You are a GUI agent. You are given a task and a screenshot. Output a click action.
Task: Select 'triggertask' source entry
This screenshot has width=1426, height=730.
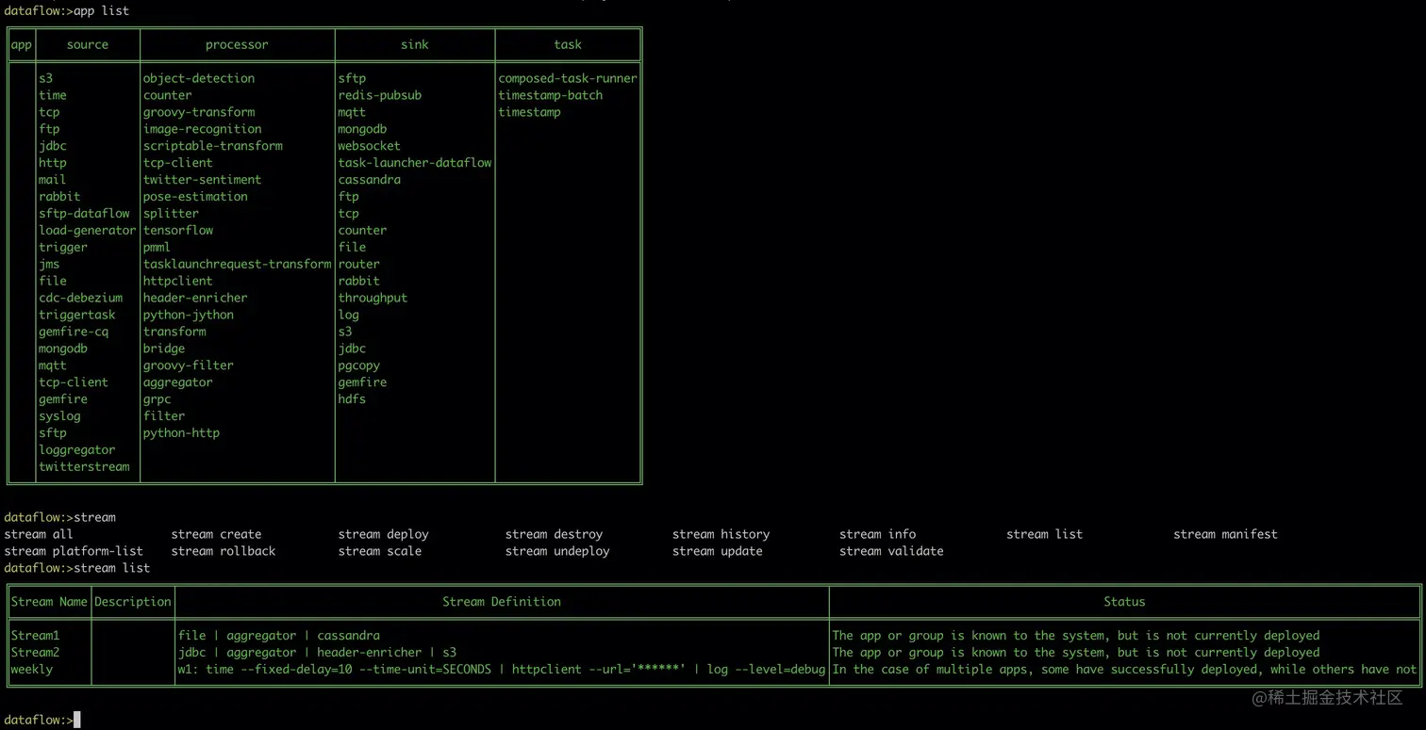(x=77, y=315)
